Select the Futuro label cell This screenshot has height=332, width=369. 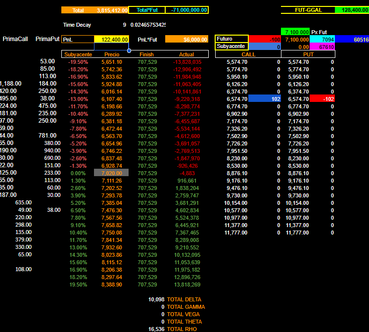[232, 39]
